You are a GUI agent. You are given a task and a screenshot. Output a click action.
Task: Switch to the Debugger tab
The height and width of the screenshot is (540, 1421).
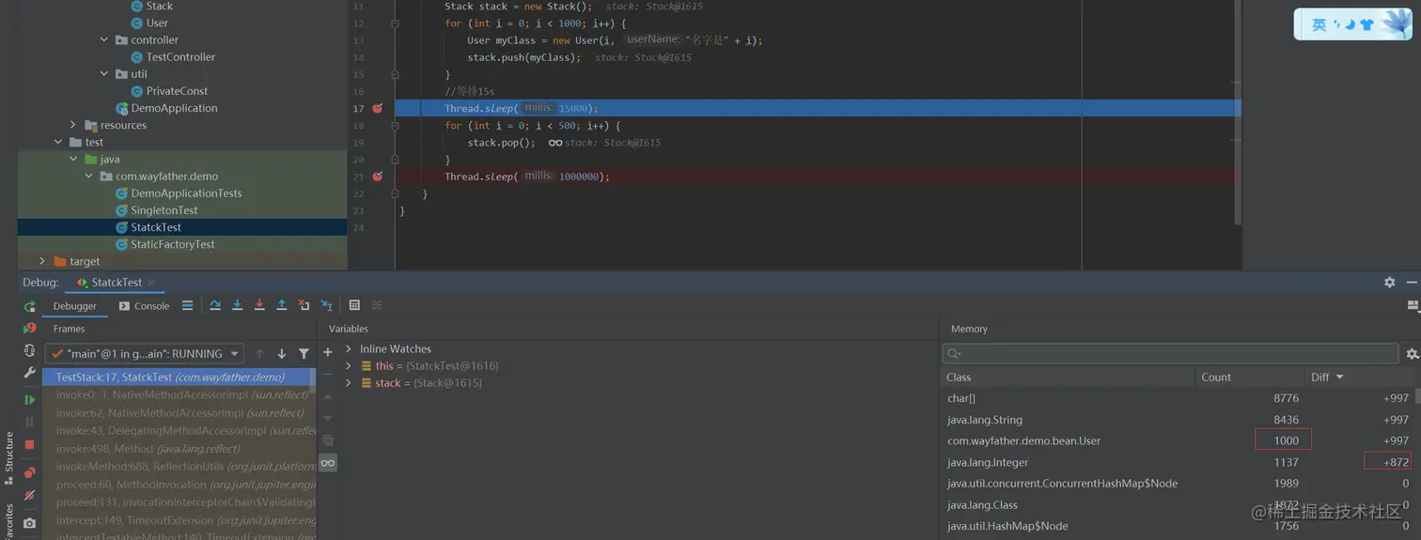(74, 306)
